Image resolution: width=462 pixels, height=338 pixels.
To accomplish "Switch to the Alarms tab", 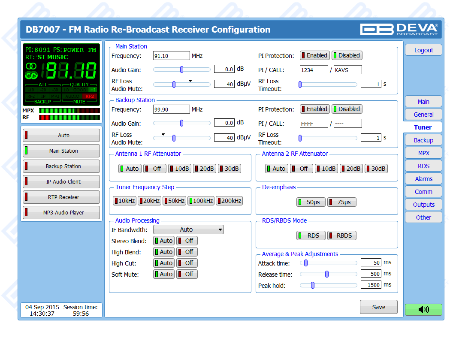I will click(x=423, y=179).
